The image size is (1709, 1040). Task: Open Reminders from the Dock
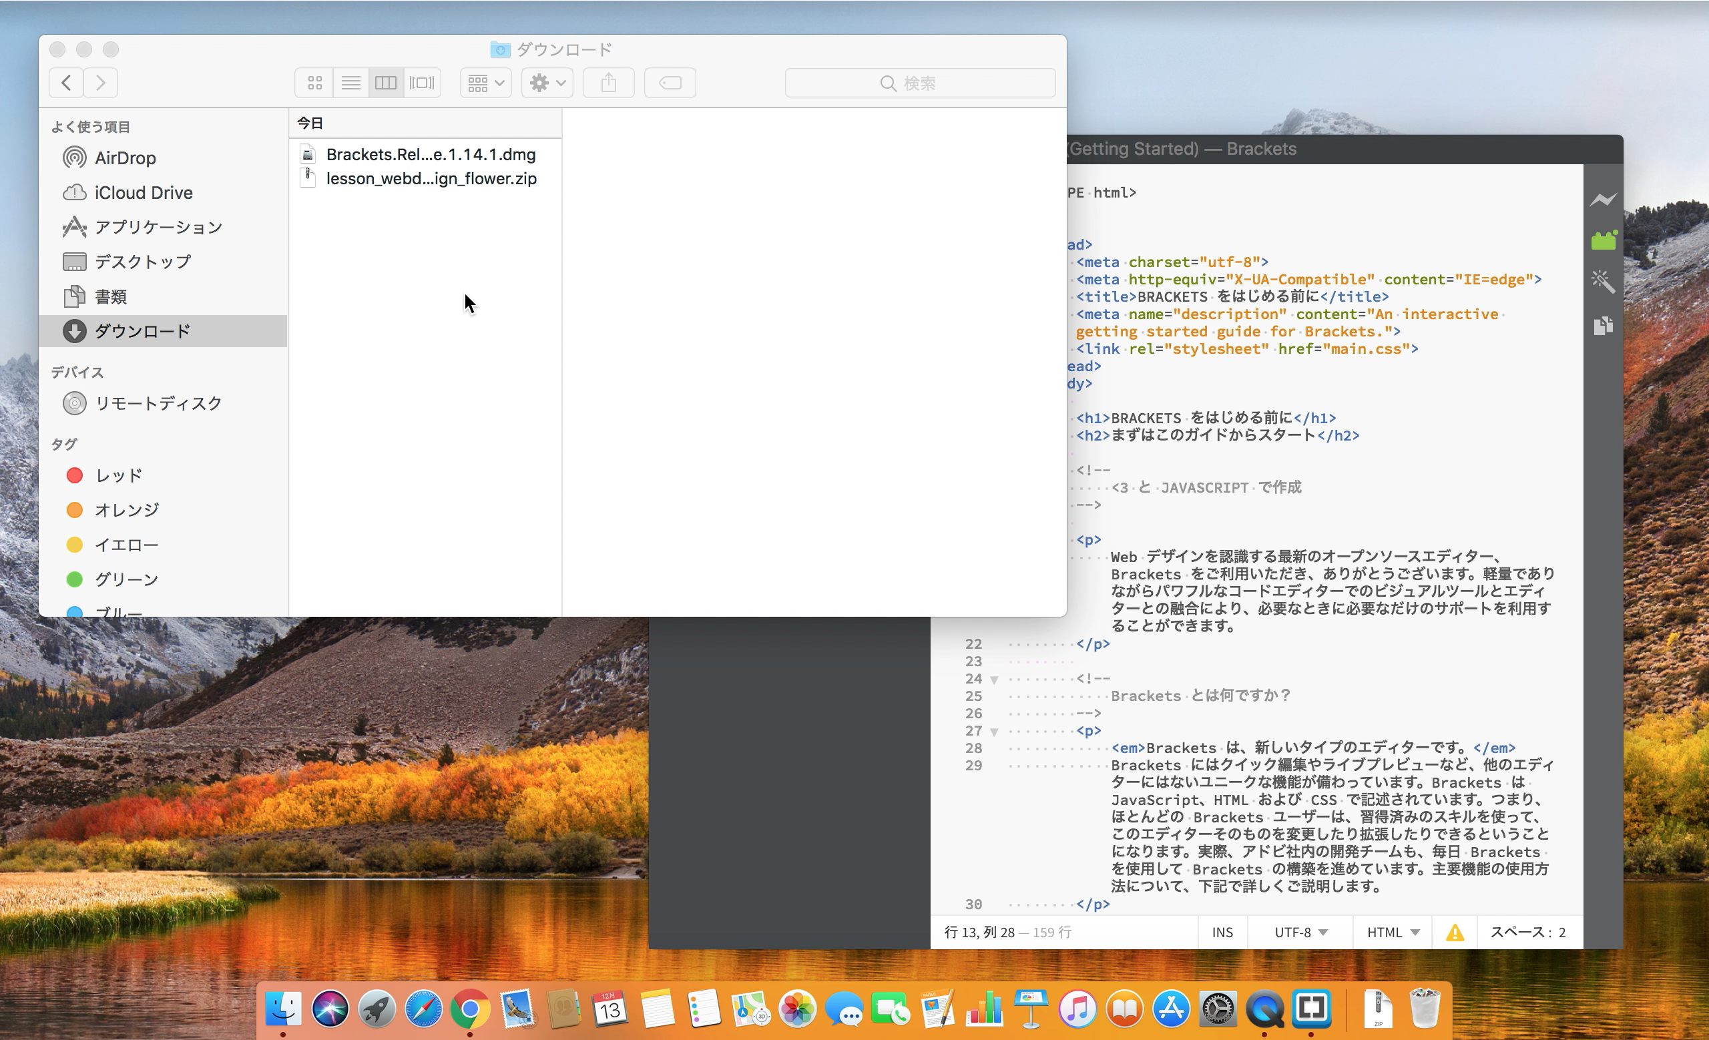[704, 1009]
